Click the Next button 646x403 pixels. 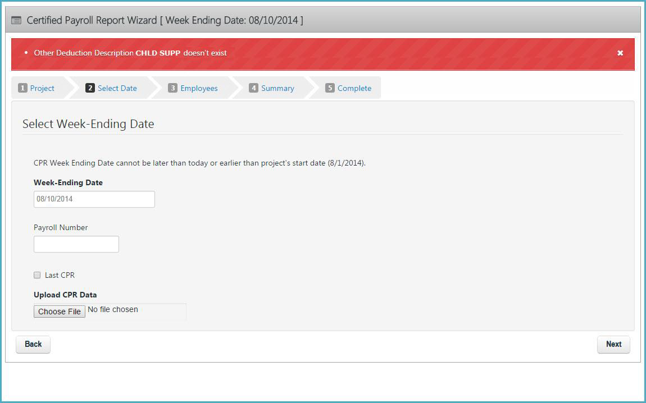point(613,344)
